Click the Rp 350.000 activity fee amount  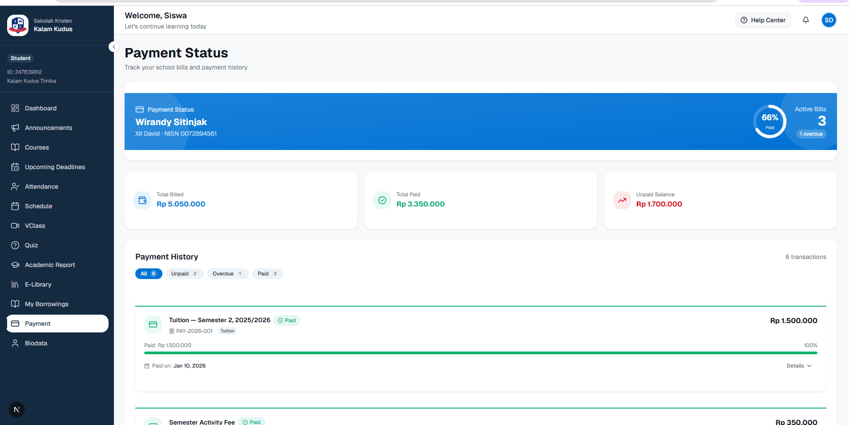796,422
